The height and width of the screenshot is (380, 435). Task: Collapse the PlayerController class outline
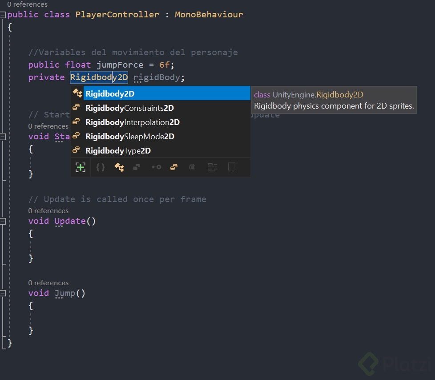pos(3,15)
